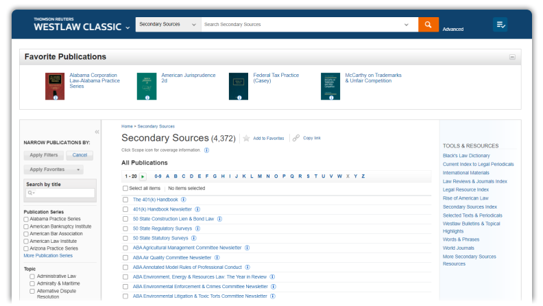Click the orange search magnifier button
Viewport: 543px width, 306px height.
click(429, 24)
